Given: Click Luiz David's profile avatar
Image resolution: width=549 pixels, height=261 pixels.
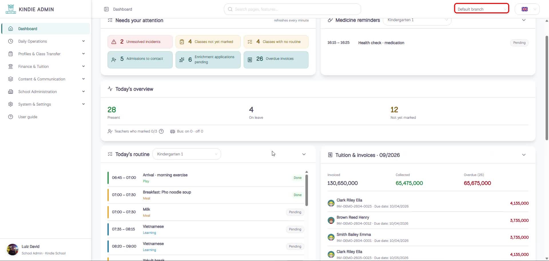Looking at the screenshot, I should point(13,250).
